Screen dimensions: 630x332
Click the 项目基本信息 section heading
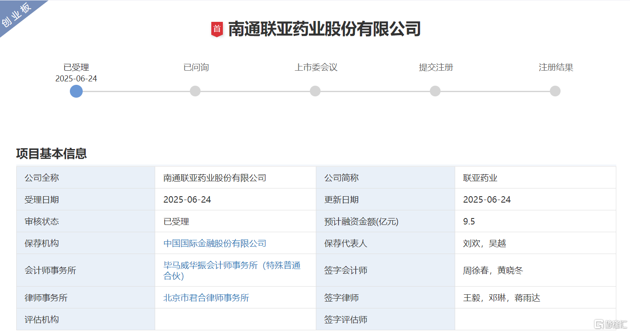(51, 153)
